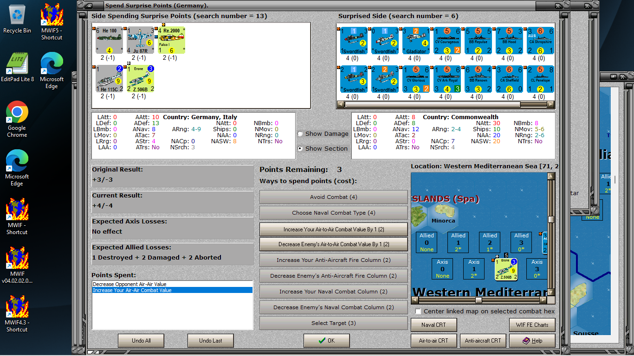This screenshot has height=356, width=634.
Task: Click the location map horizontal scrollbar thumb
Action: pos(479,300)
